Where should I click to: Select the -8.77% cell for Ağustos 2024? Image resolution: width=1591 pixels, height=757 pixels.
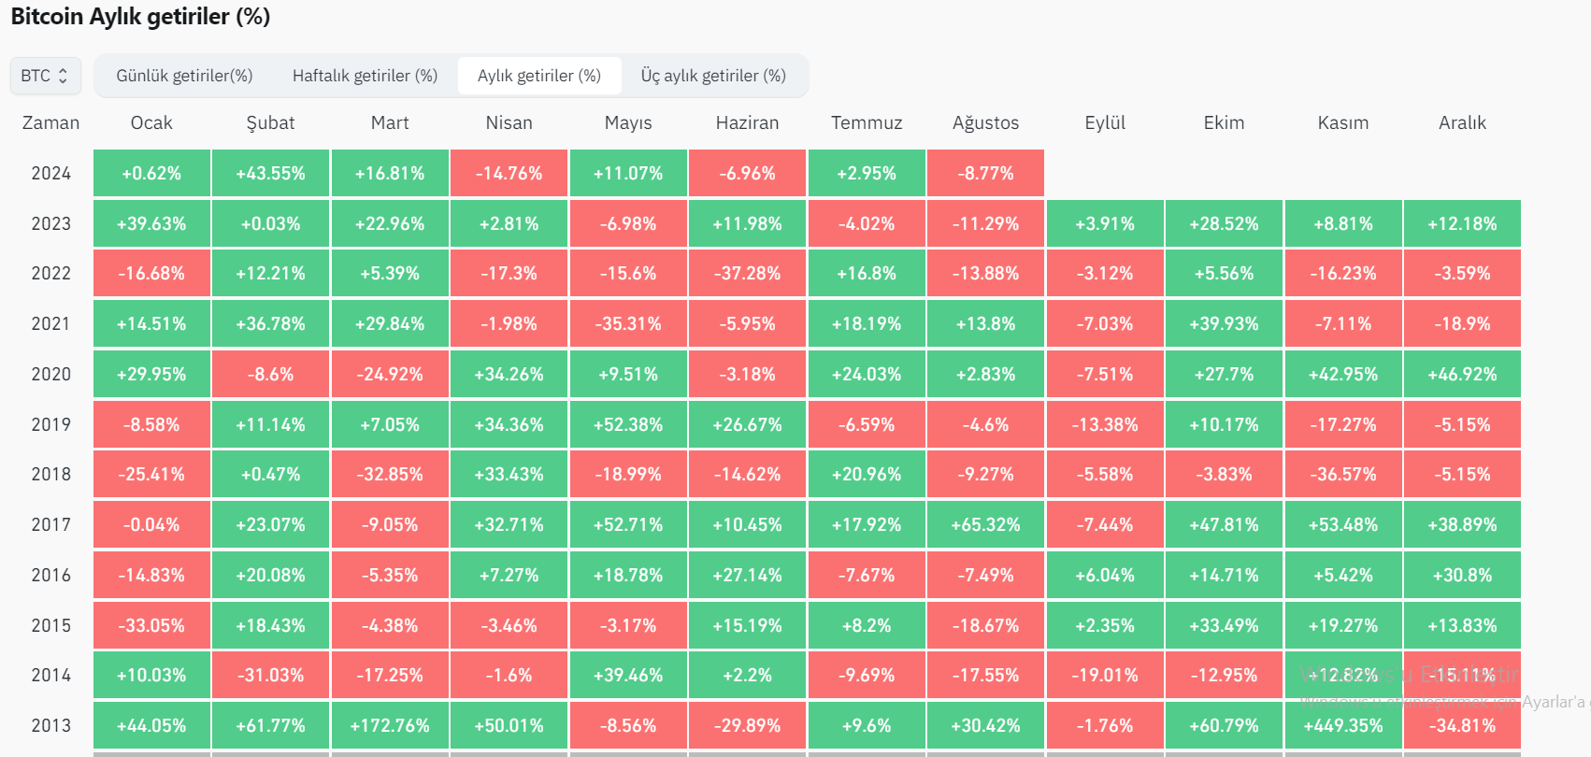pos(985,174)
